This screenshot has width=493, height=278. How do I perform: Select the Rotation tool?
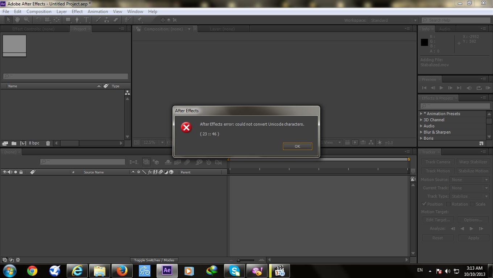(x=38, y=20)
